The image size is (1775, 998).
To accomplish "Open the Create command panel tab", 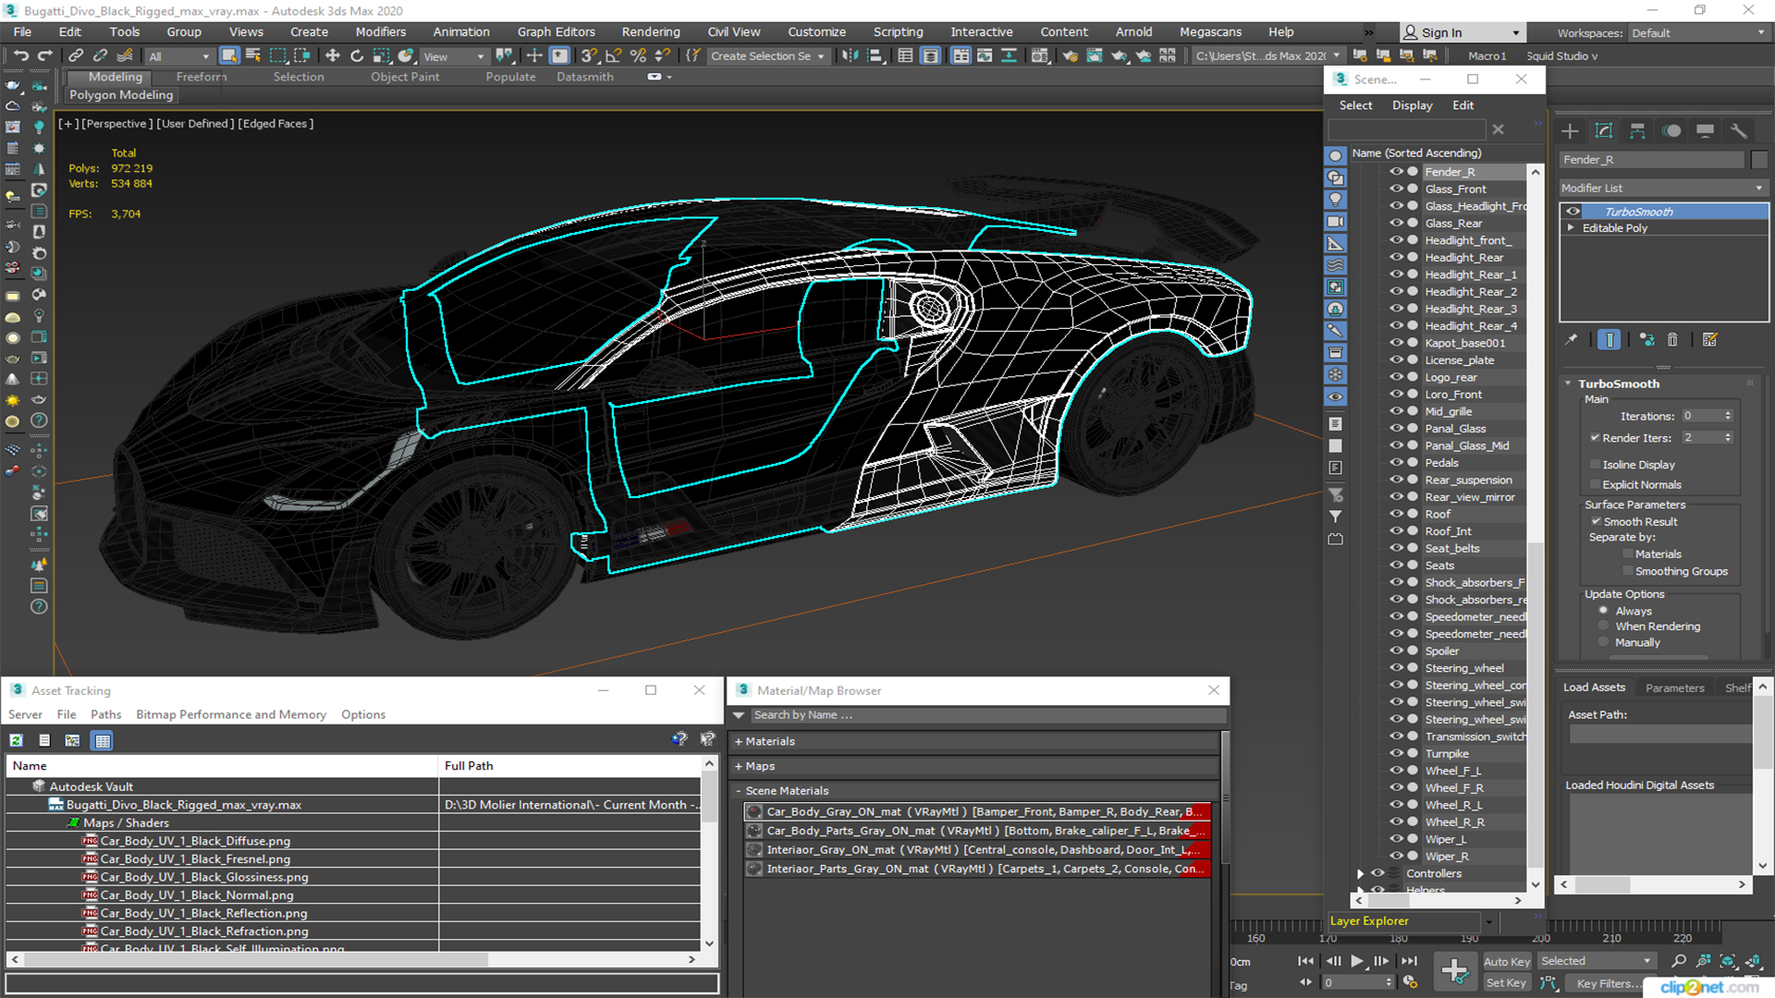I will (1570, 131).
